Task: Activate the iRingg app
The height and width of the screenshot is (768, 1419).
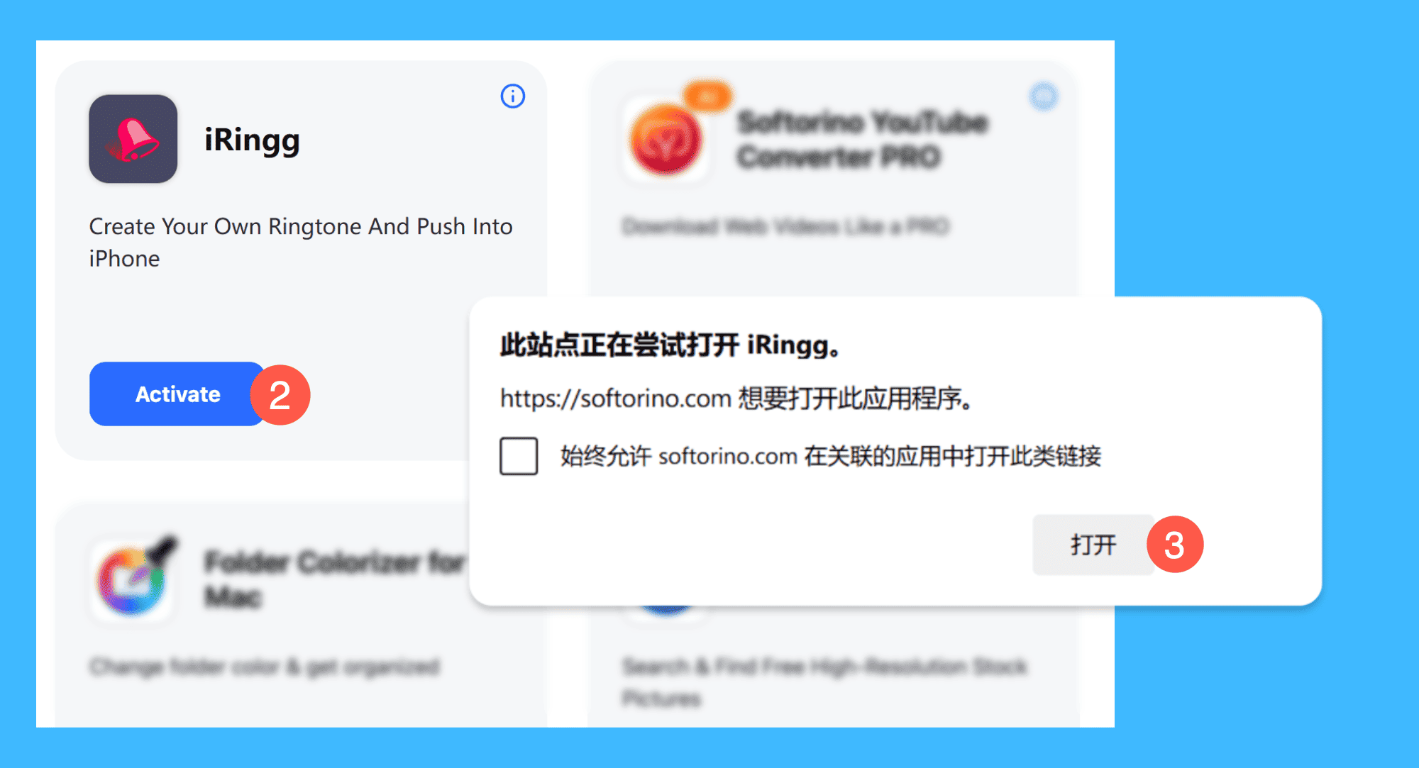Action: (x=177, y=394)
